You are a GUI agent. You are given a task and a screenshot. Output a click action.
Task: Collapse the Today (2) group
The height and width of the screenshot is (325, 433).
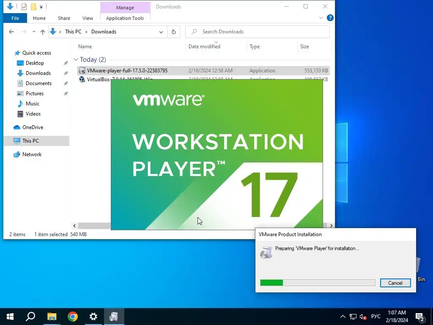(x=76, y=60)
